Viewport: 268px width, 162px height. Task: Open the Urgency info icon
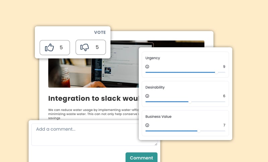tap(147, 67)
